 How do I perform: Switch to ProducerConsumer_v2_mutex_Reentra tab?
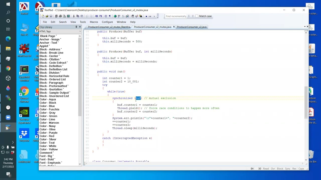pos(109,27)
